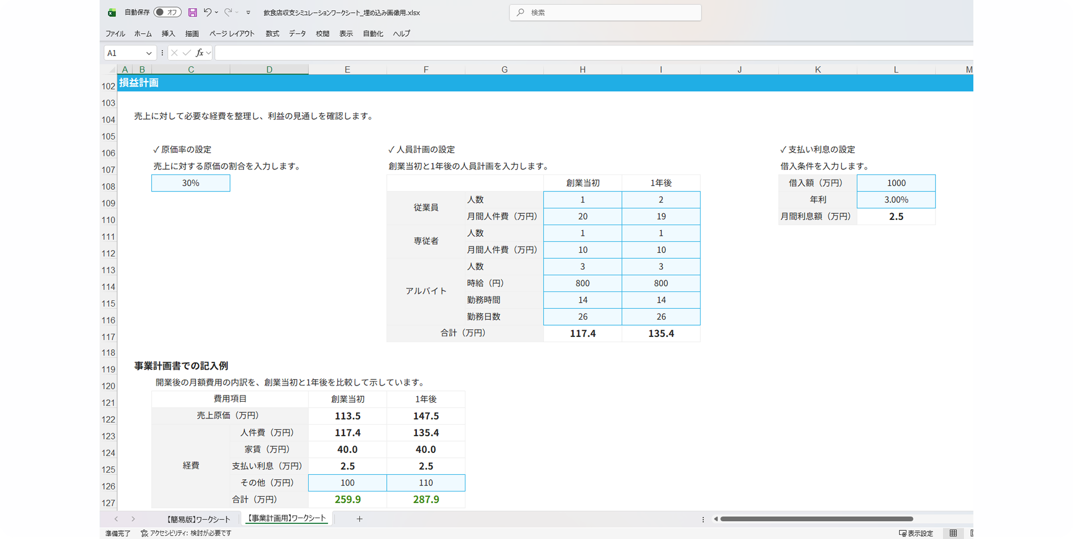Click the accessibility checker status icon

(145, 533)
